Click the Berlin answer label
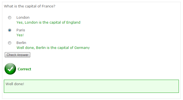 click(21, 43)
